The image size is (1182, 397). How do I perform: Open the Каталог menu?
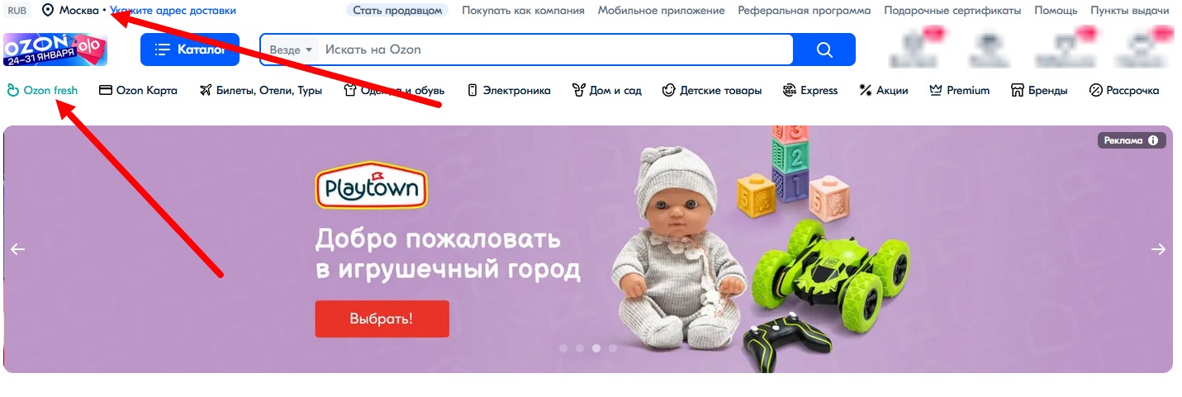190,50
